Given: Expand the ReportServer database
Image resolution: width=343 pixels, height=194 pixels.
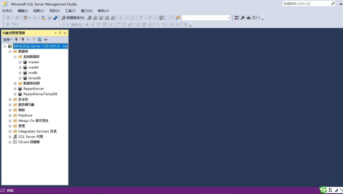Looking at the screenshot, I should click(x=15, y=89).
